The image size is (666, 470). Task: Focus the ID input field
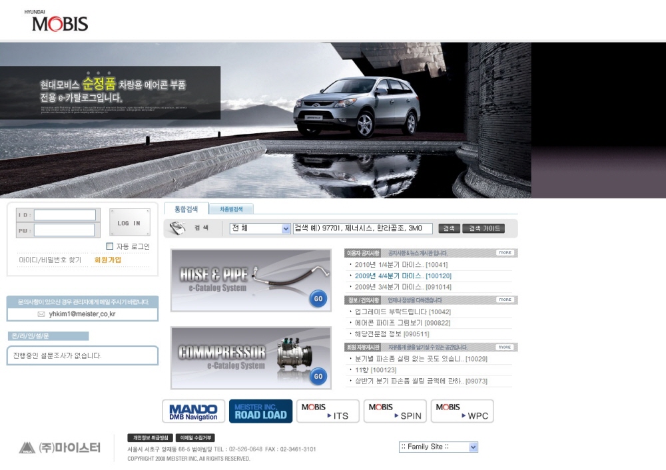[x=65, y=215]
